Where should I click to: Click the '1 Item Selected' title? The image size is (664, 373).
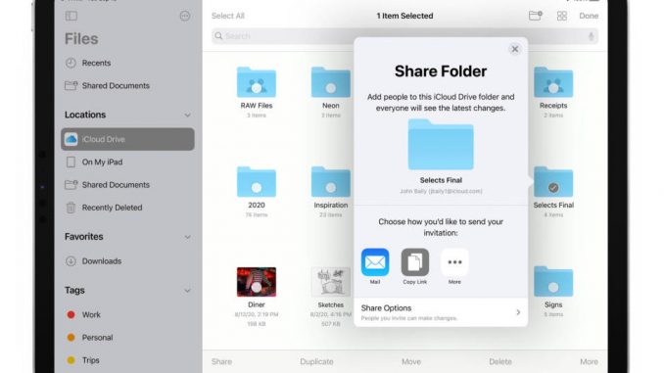tap(404, 16)
